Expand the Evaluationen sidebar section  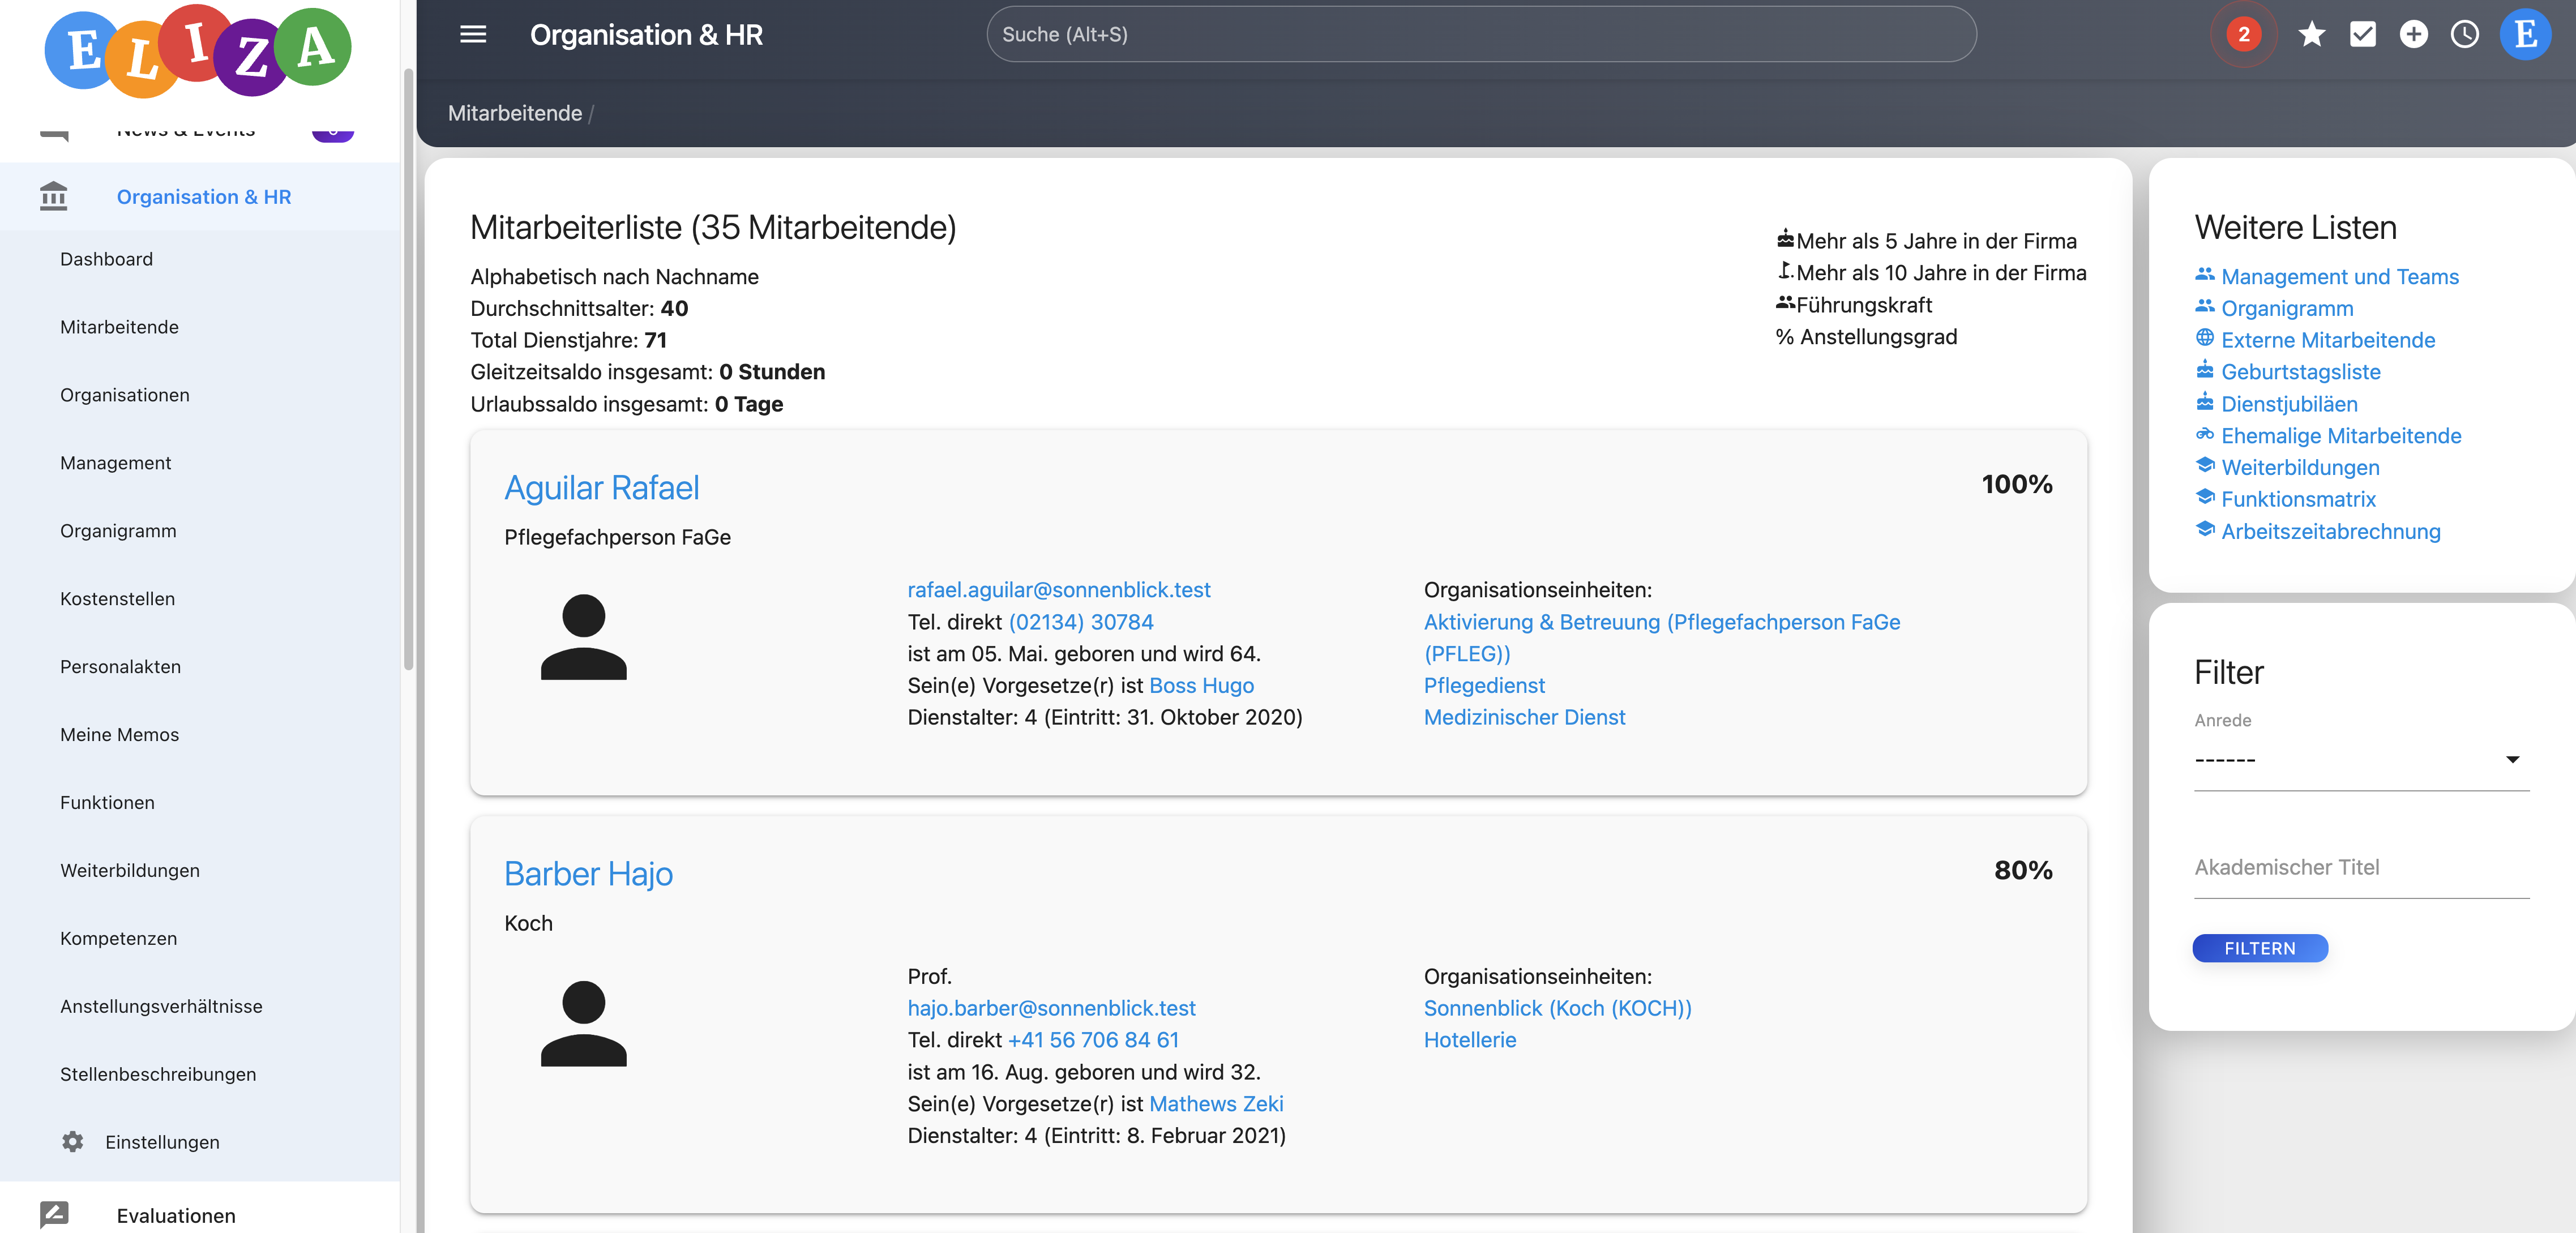(x=176, y=1215)
